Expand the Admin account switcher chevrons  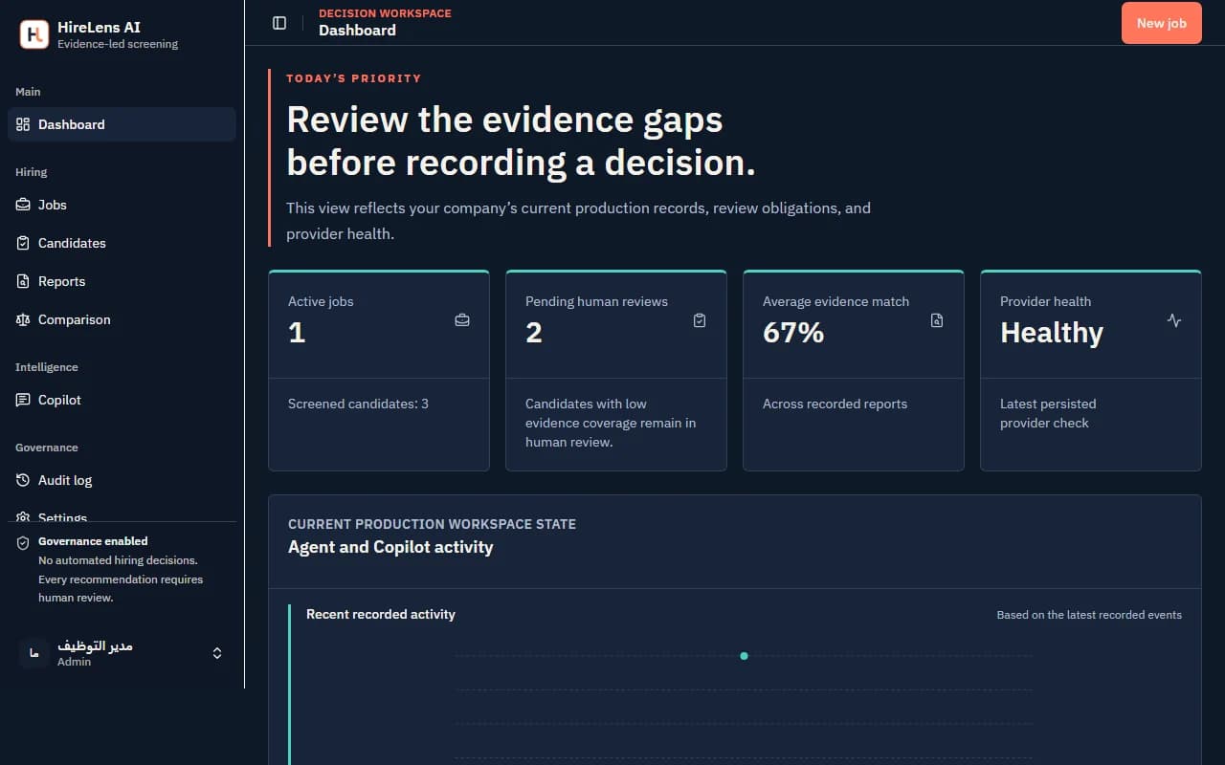pyautogui.click(x=217, y=653)
